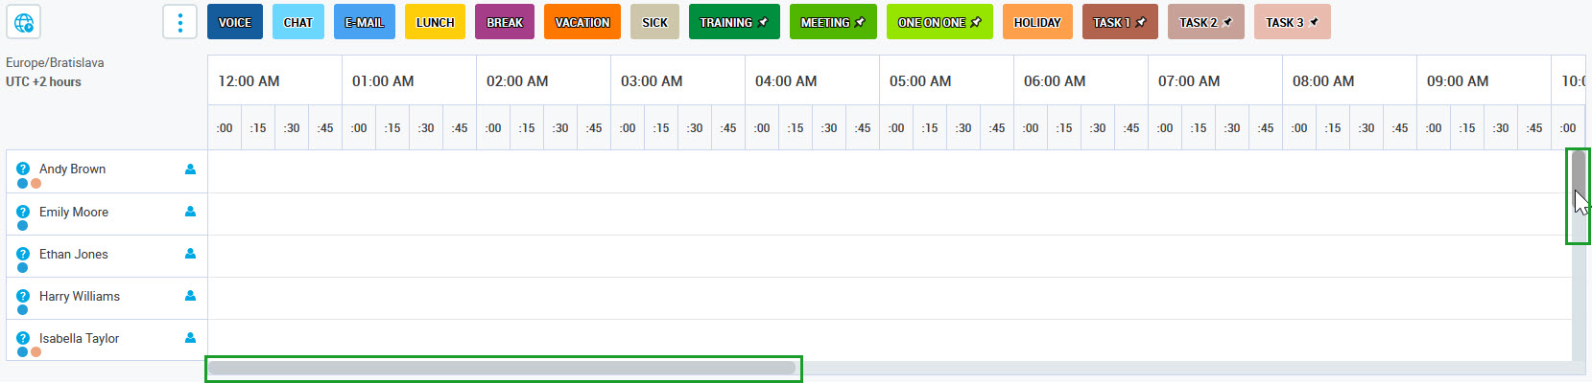Click the horizontal timeline scrollbar
1592x383 pixels.
[x=502, y=369]
